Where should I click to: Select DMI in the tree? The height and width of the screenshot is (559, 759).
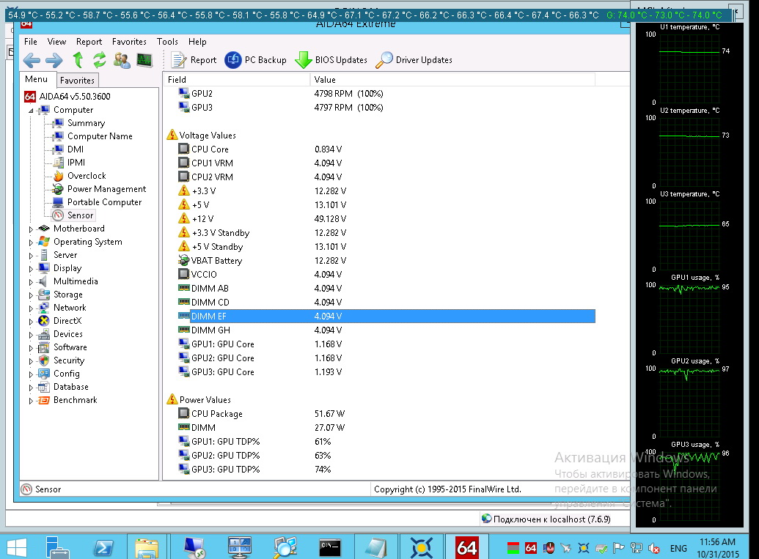(x=75, y=149)
